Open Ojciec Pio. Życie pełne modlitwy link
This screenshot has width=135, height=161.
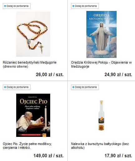(x=27, y=146)
